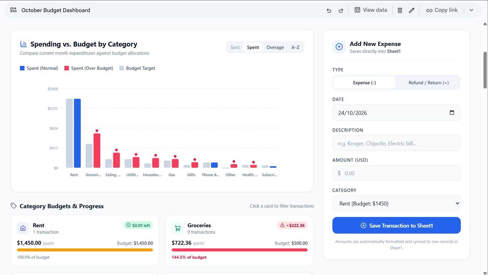This screenshot has height=275, width=488.
Task: Click the Save Transaction to Sheet1 button
Action: 396,225
